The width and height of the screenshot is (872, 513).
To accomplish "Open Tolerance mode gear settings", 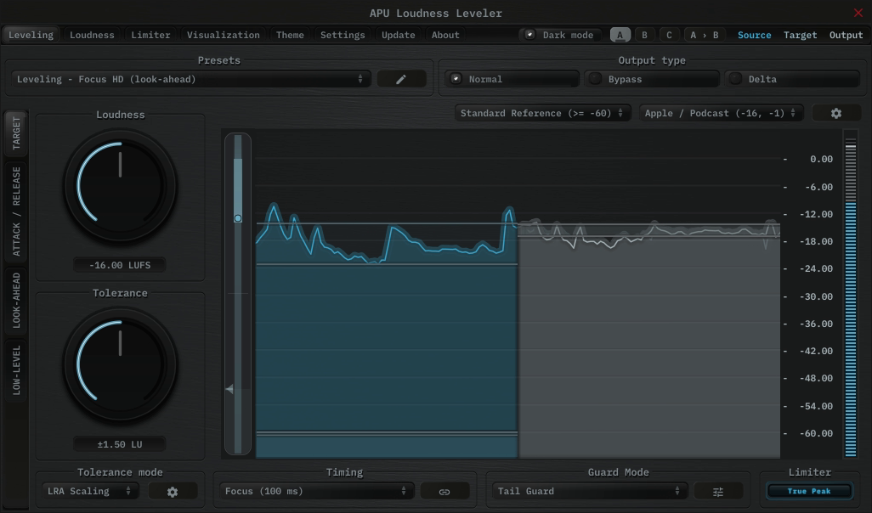I will pos(173,491).
